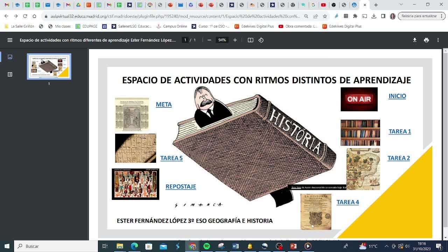Viewport: 448px width, 252px height.
Task: Select the page 1 thumbnail
Action: [x=49, y=66]
